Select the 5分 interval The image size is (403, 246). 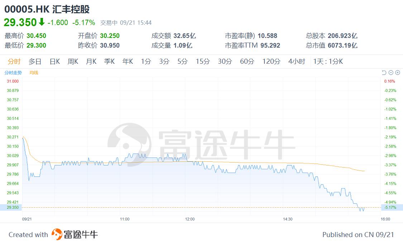[182, 61]
